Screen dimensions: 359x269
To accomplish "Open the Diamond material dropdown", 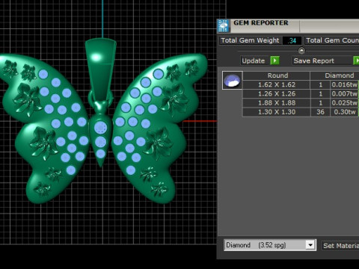I will 270,245.
